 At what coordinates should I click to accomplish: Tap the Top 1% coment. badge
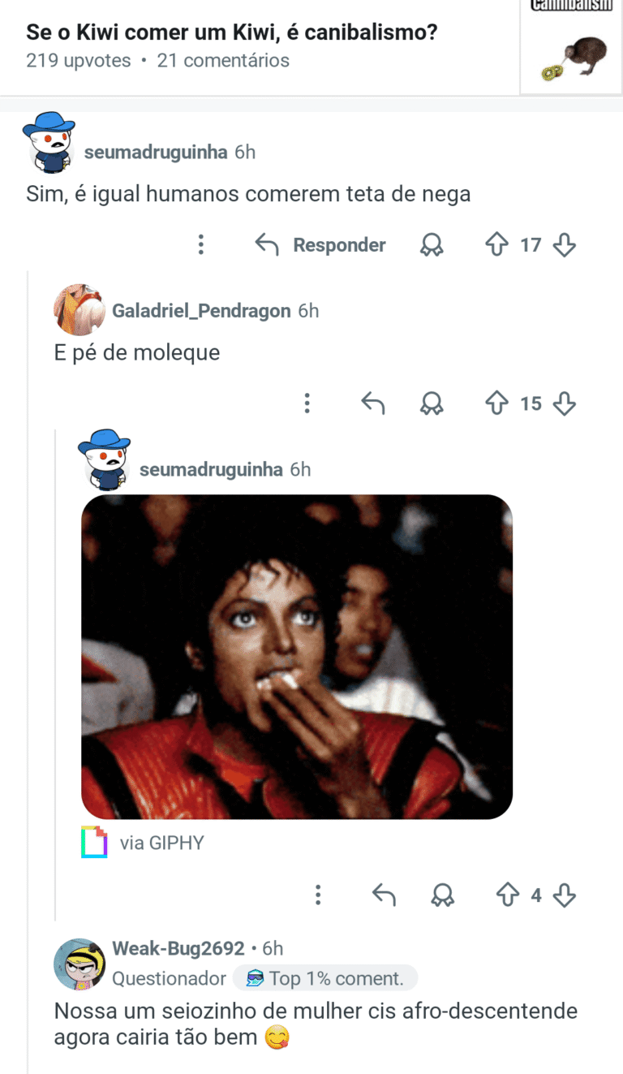tap(325, 978)
